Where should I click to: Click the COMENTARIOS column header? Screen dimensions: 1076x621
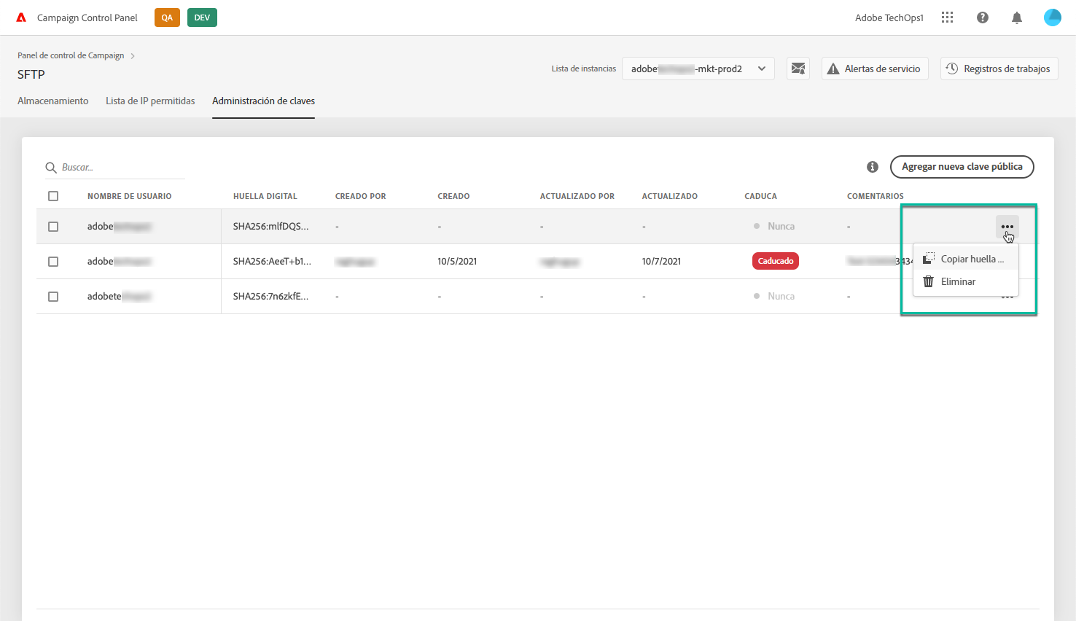[x=876, y=196]
